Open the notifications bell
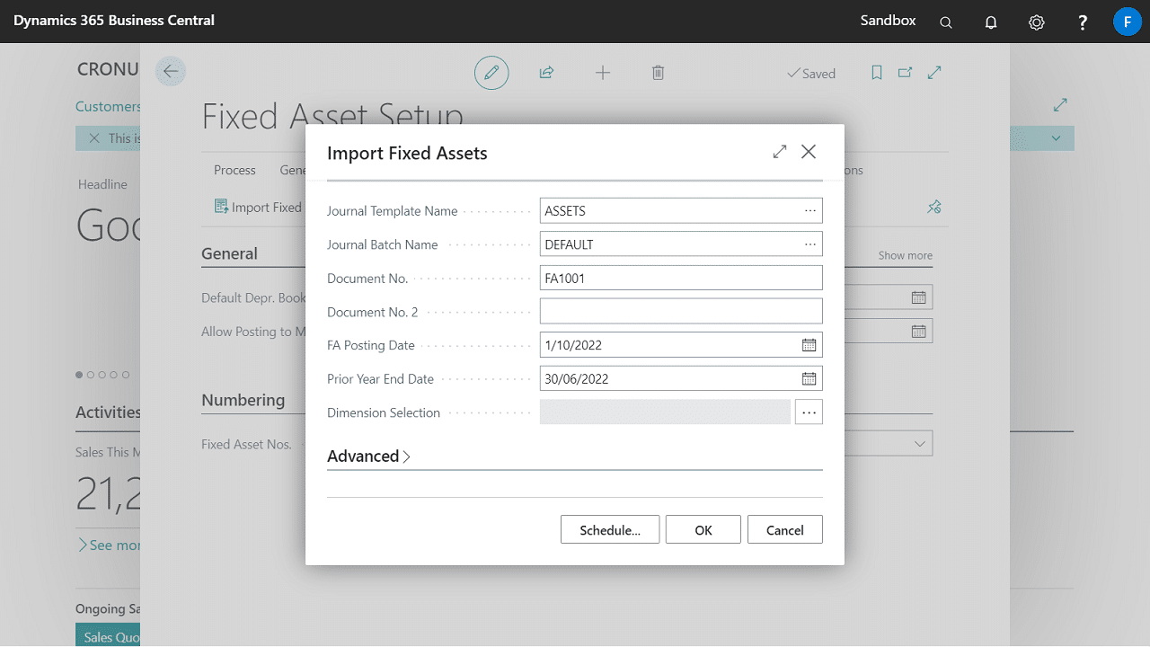1150x647 pixels. coord(991,22)
